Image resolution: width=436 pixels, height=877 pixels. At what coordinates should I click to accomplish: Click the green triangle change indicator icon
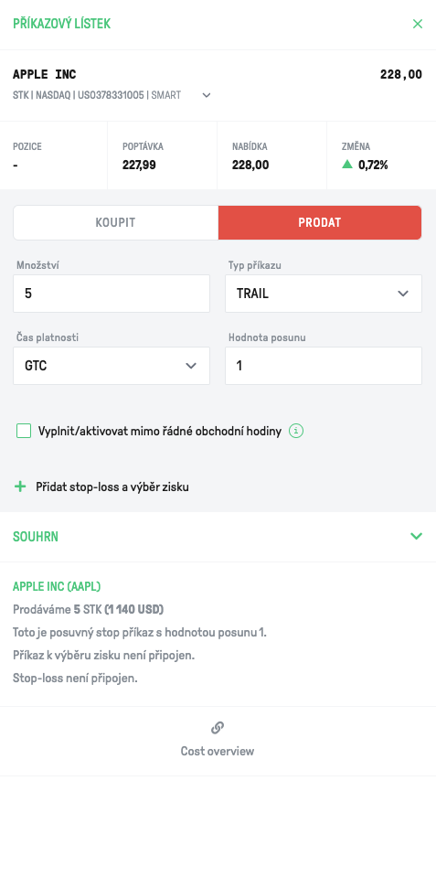pyautogui.click(x=347, y=165)
